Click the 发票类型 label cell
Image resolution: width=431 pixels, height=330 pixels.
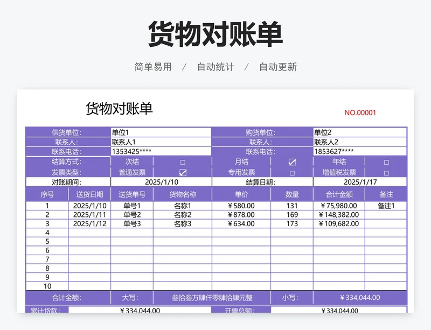68,172
